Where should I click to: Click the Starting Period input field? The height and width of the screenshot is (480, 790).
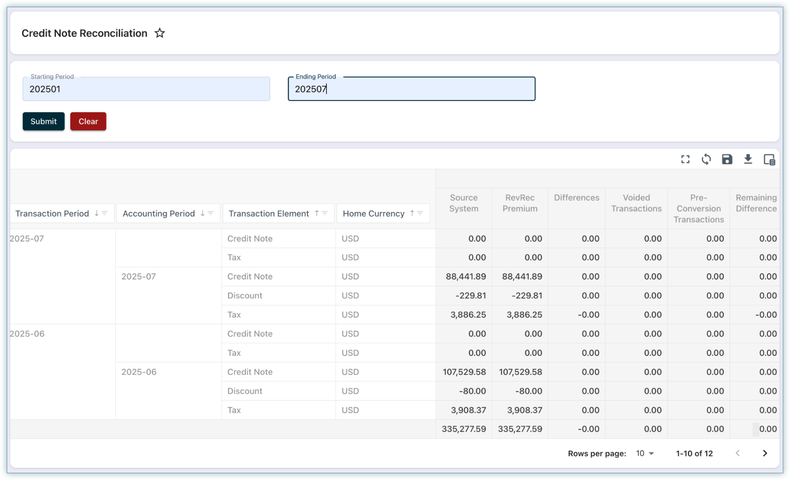[x=146, y=89]
